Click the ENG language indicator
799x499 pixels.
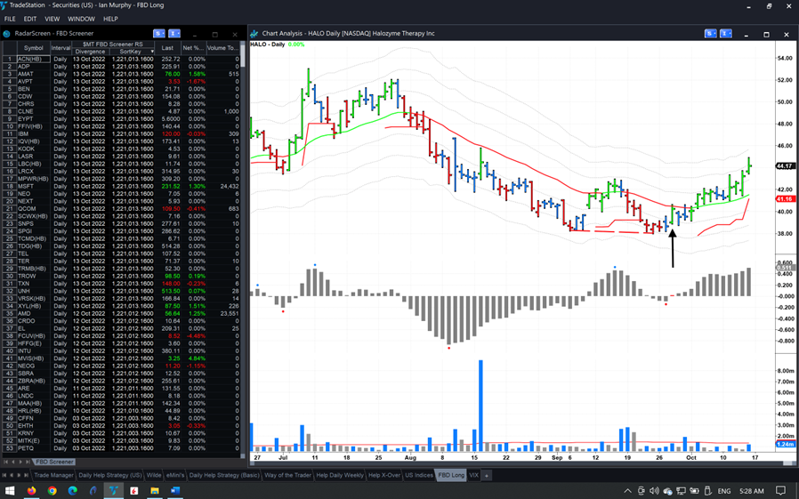(724, 491)
